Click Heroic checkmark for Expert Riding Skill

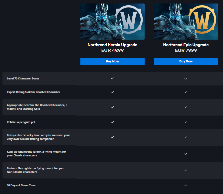pos(112,92)
